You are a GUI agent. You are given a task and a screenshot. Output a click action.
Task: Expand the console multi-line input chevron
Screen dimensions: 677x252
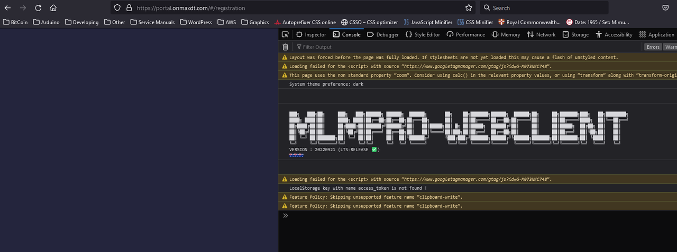286,216
